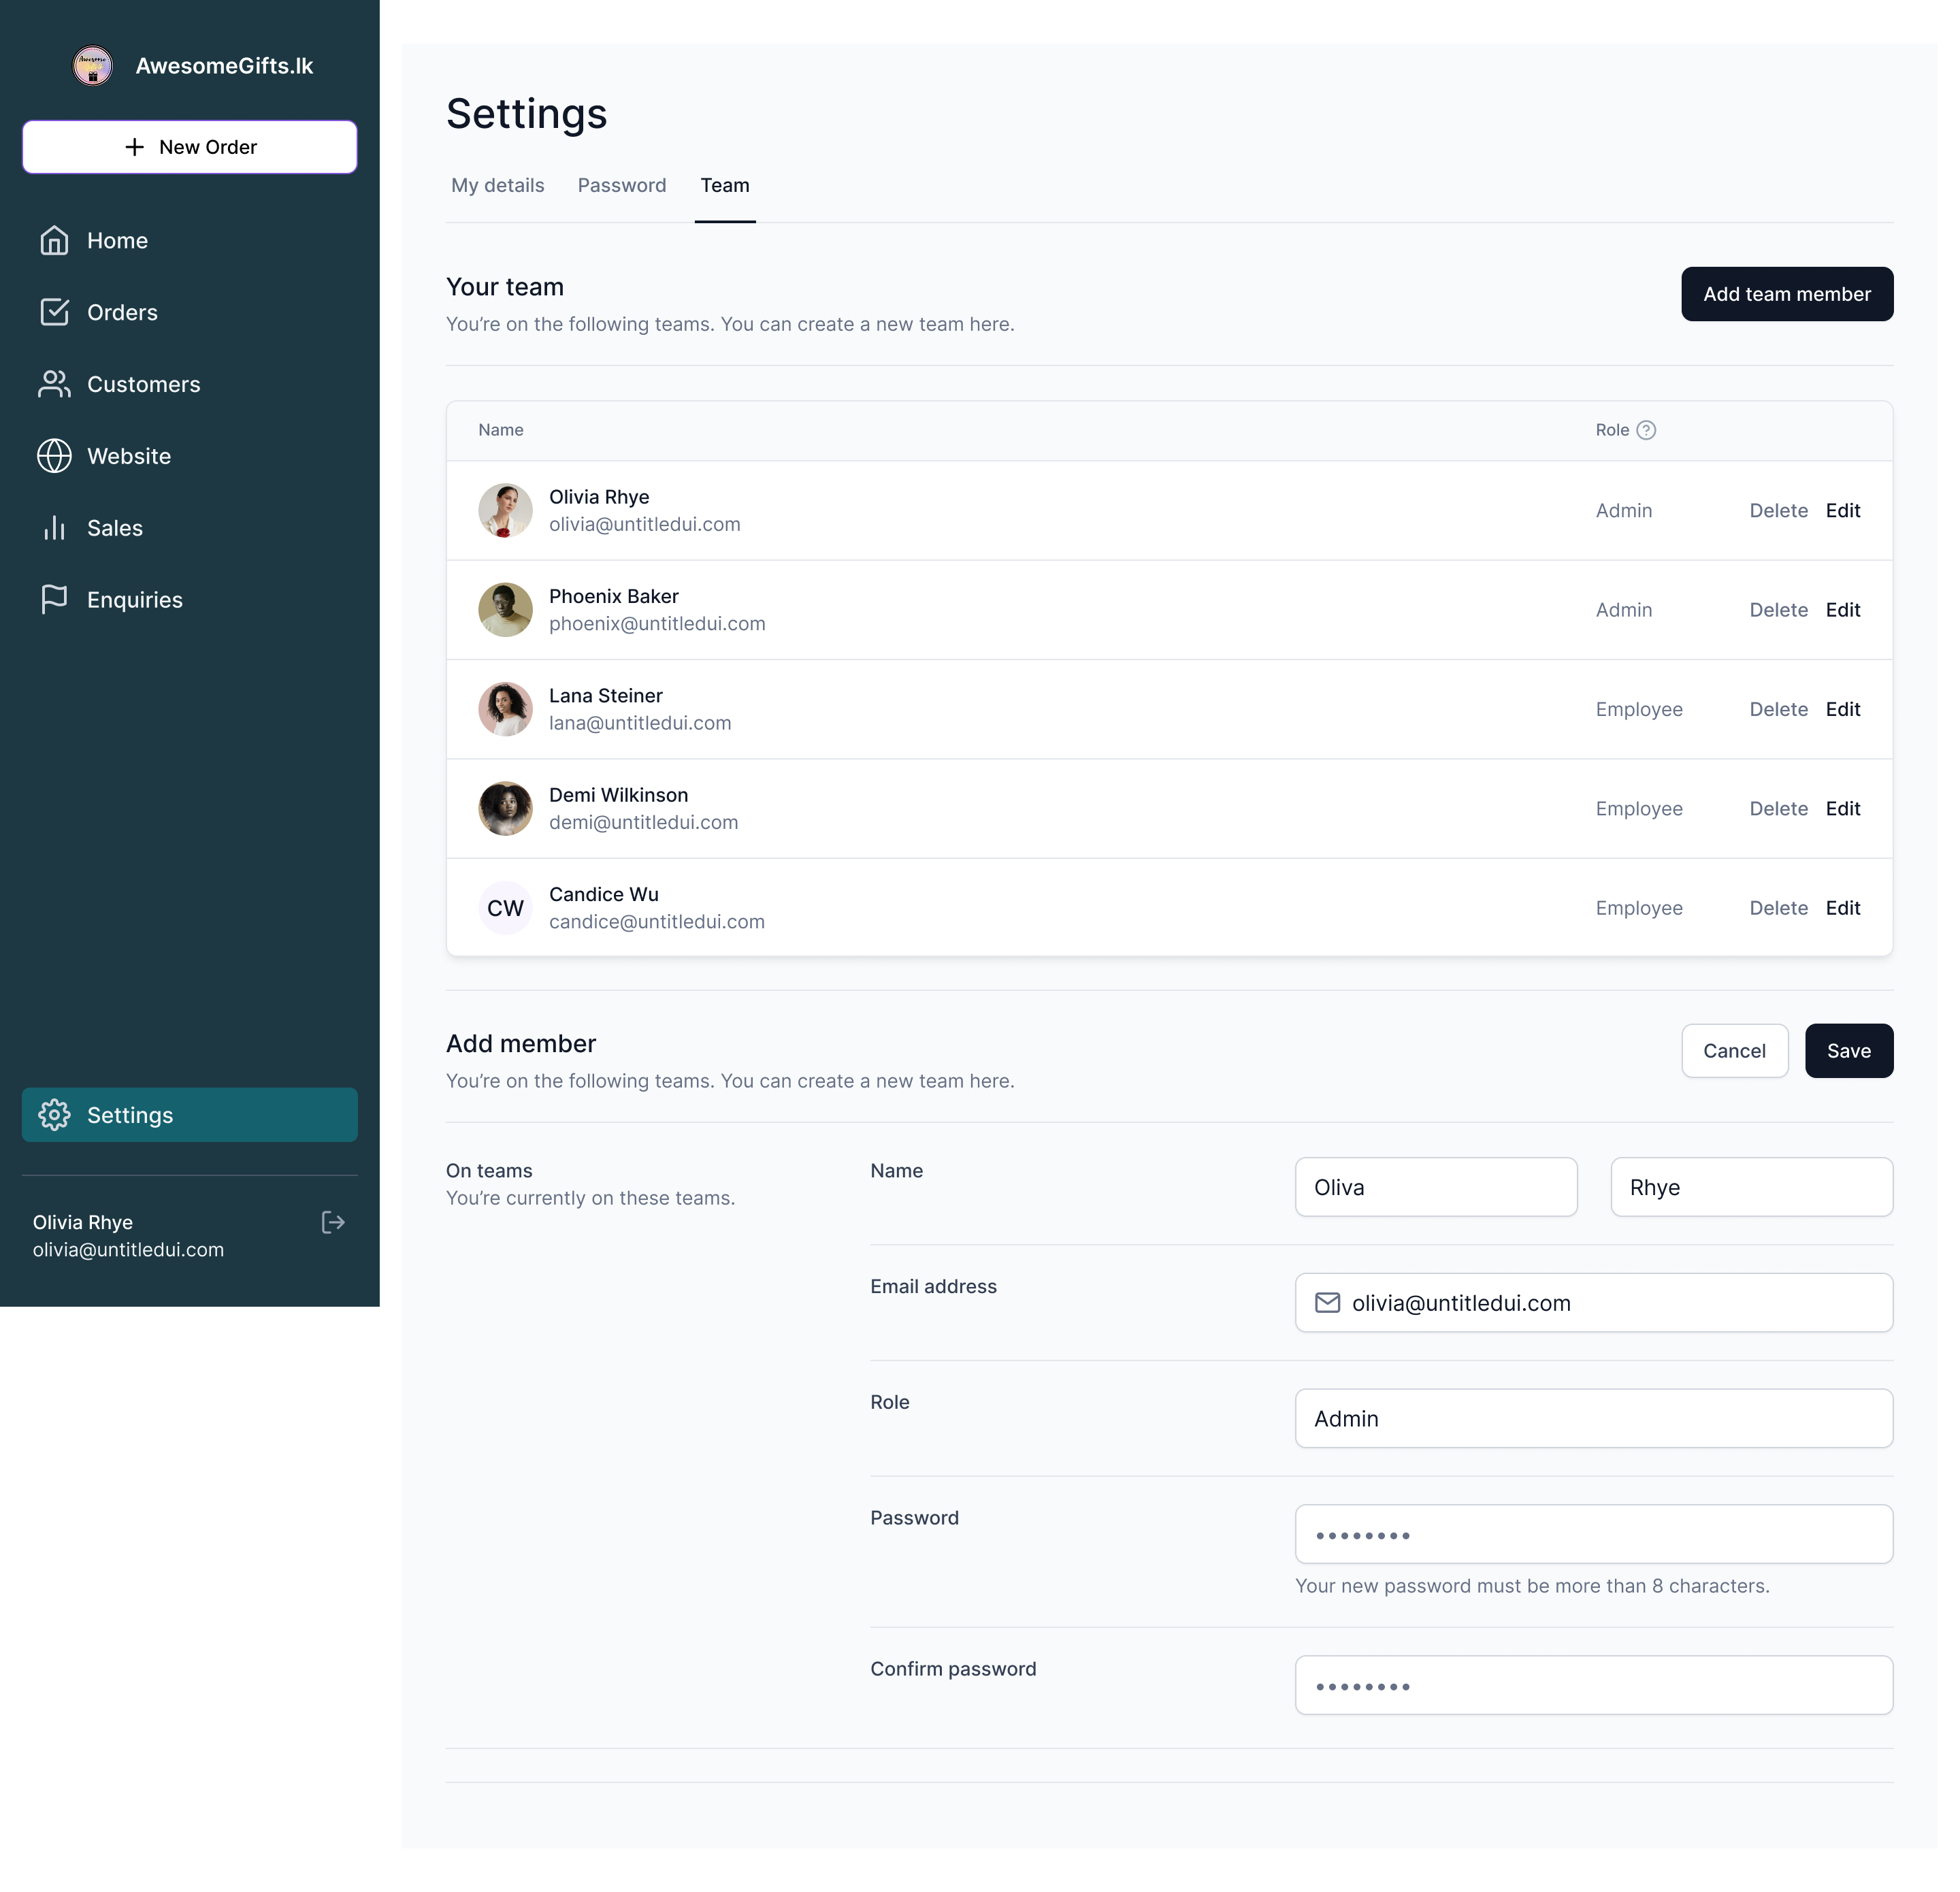
Task: Click the New Order button
Action: pyautogui.click(x=191, y=148)
